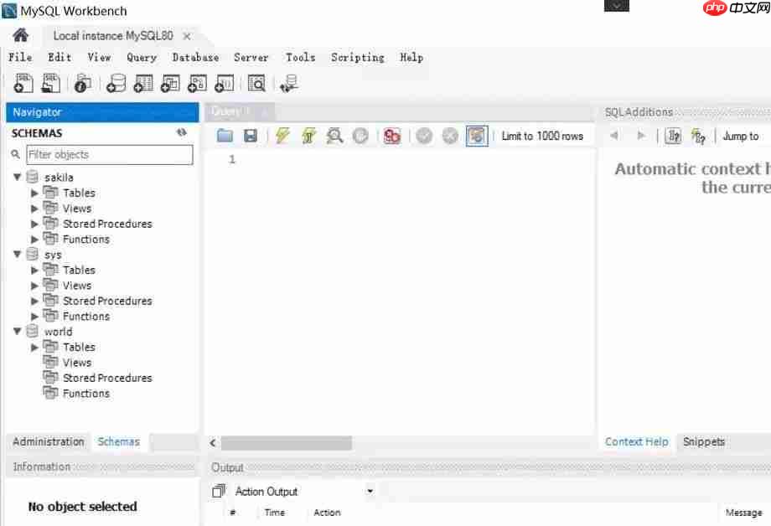Create a new schema using toolbar icon

[x=116, y=83]
